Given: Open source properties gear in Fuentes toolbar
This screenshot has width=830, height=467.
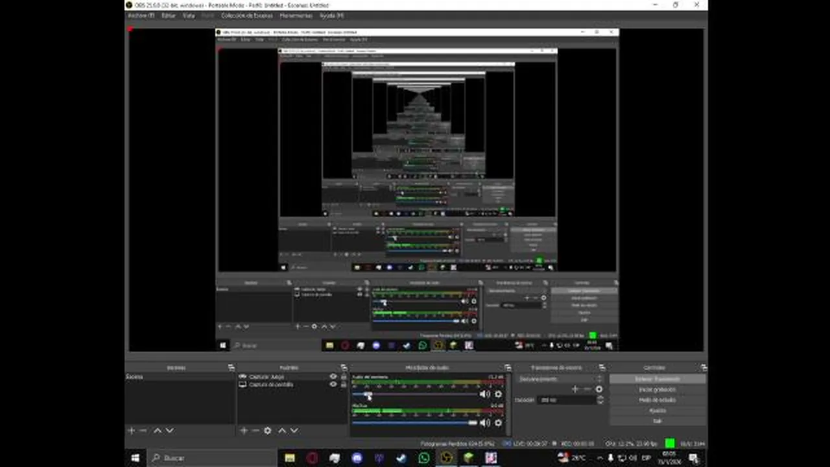Looking at the screenshot, I should coord(268,430).
